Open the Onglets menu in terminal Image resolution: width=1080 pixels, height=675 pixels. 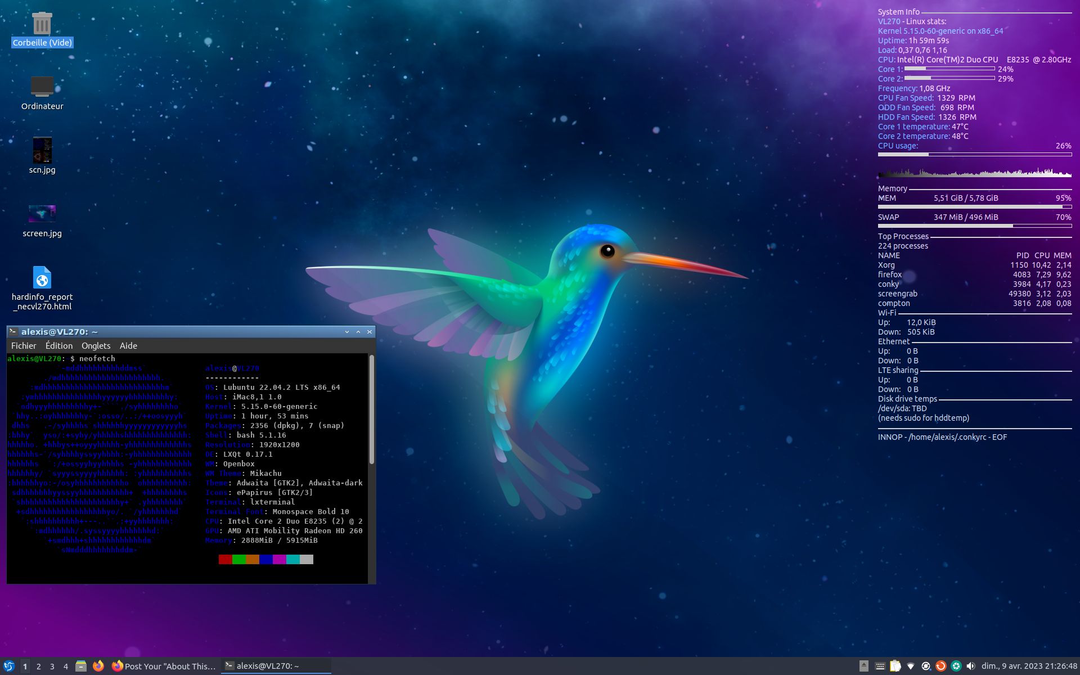click(x=96, y=345)
